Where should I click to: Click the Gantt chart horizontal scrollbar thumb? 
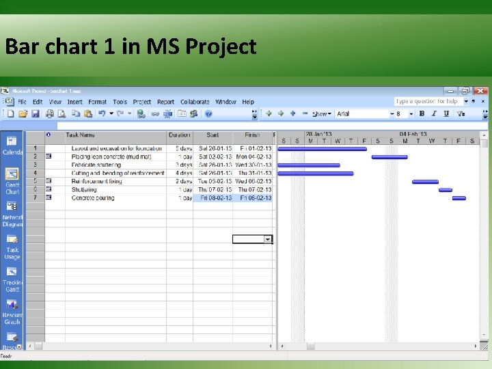click(311, 346)
